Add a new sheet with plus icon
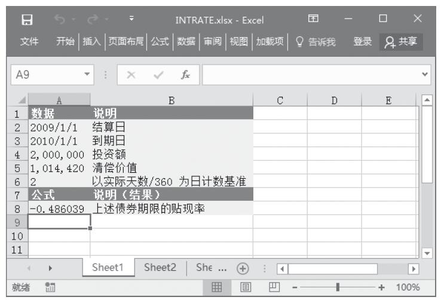The width and height of the screenshot is (441, 300). 241,268
